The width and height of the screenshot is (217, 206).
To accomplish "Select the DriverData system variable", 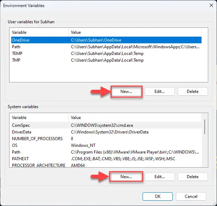I will point(106,132).
